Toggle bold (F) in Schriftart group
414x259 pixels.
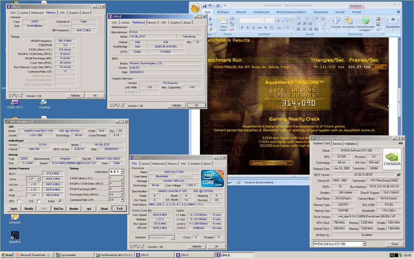(x=242, y=27)
